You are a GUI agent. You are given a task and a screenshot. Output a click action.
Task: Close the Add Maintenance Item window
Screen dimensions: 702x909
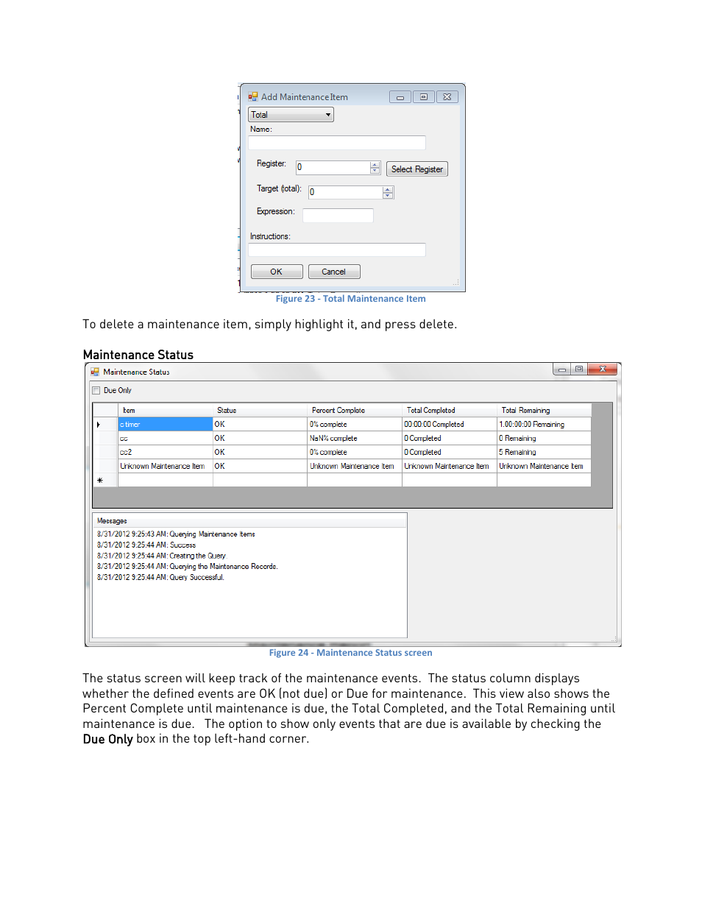tap(447, 97)
